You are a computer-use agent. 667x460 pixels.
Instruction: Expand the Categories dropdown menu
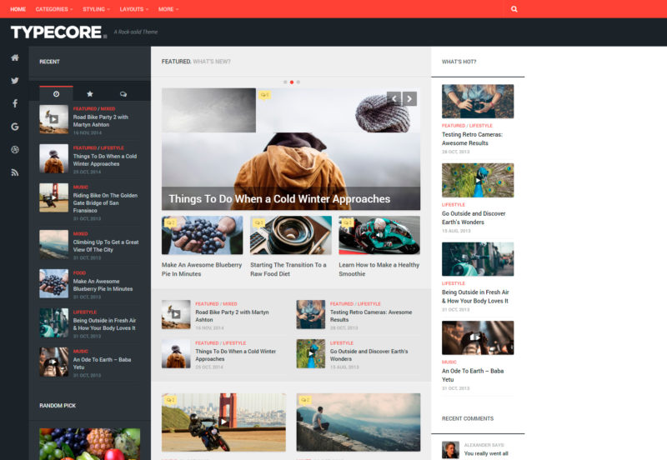pos(54,9)
